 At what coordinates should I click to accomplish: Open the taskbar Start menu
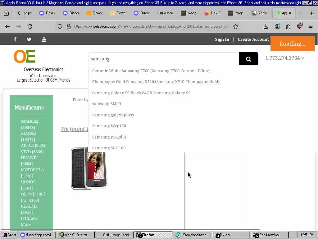pos(9,235)
